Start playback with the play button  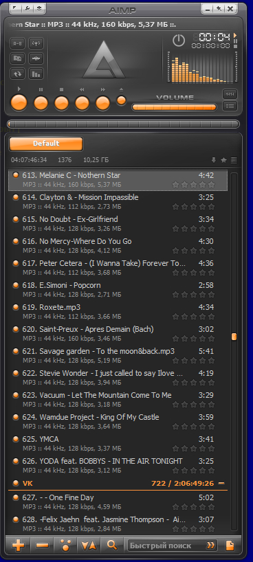click(x=19, y=103)
